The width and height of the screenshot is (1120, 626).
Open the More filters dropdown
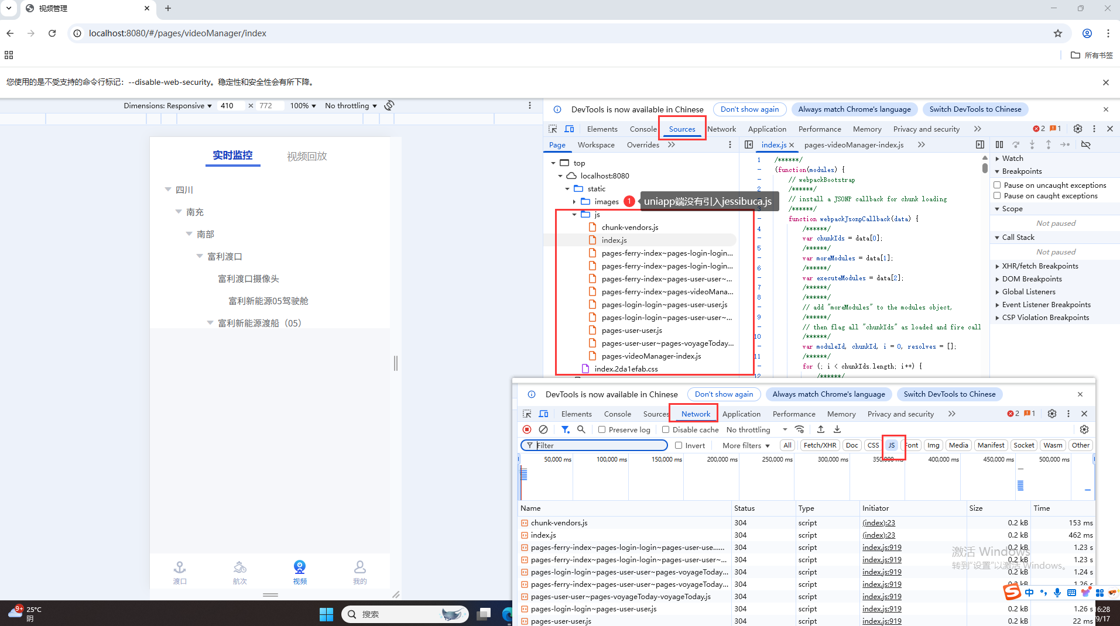pos(745,445)
